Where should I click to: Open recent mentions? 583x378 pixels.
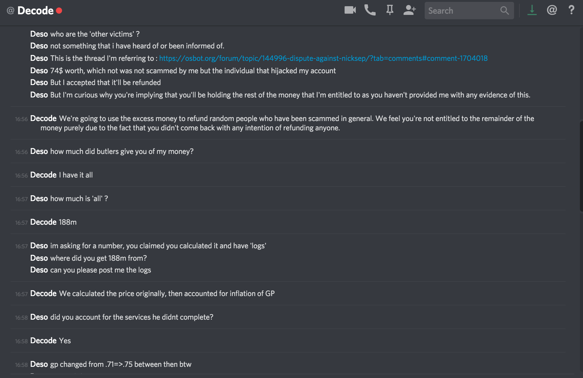click(552, 10)
